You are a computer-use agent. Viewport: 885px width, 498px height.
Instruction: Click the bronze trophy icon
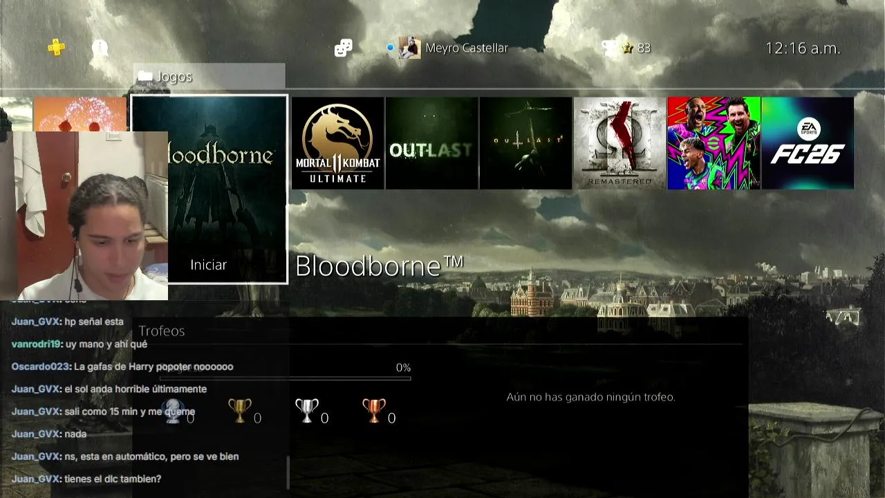pos(374,412)
